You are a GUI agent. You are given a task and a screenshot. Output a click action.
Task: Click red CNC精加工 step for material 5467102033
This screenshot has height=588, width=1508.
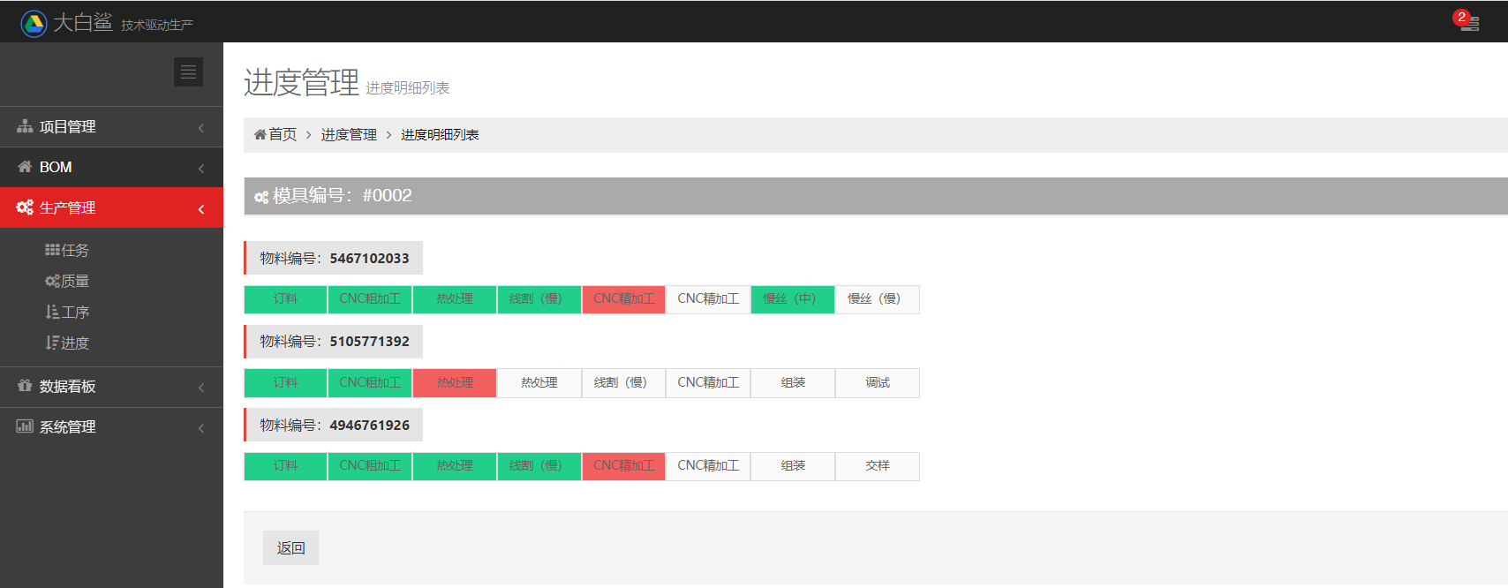(x=624, y=299)
